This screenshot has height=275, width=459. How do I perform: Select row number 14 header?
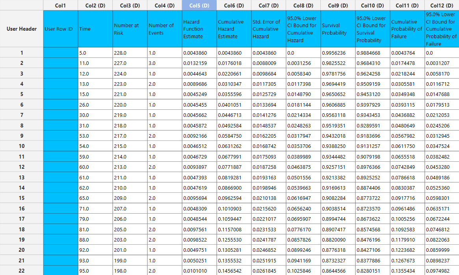[x=22, y=188]
